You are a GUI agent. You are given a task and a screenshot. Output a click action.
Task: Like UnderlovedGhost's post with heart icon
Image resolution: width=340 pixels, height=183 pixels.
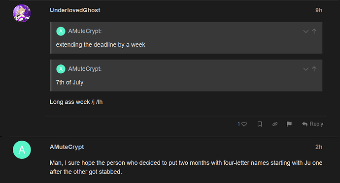click(x=244, y=124)
